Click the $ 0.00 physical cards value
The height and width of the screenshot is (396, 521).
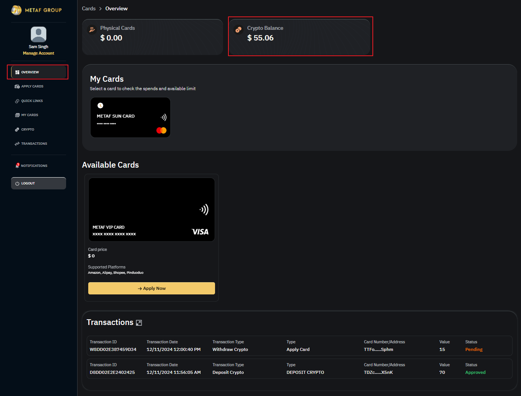(x=111, y=38)
